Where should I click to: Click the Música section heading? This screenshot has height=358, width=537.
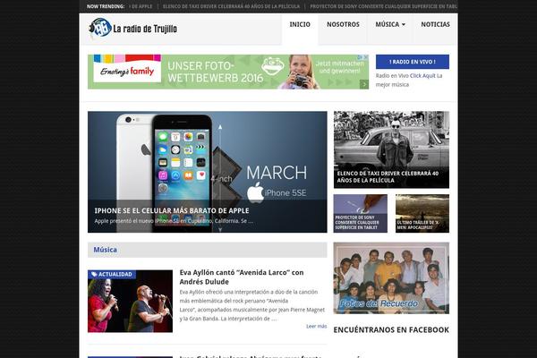click(x=105, y=250)
